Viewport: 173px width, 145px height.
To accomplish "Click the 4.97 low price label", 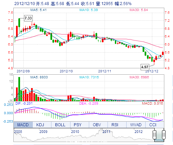I will [x=145, y=67].
